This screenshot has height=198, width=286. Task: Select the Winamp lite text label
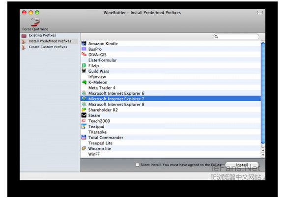(100, 148)
